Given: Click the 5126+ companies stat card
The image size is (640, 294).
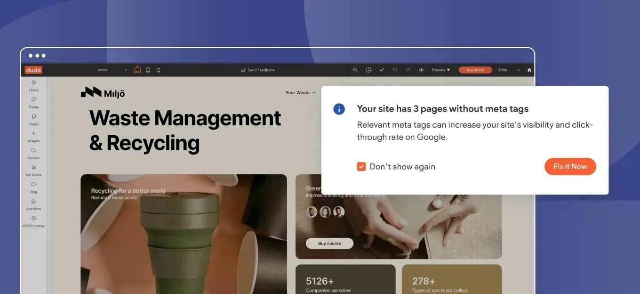Looking at the screenshot, I should pos(345,279).
